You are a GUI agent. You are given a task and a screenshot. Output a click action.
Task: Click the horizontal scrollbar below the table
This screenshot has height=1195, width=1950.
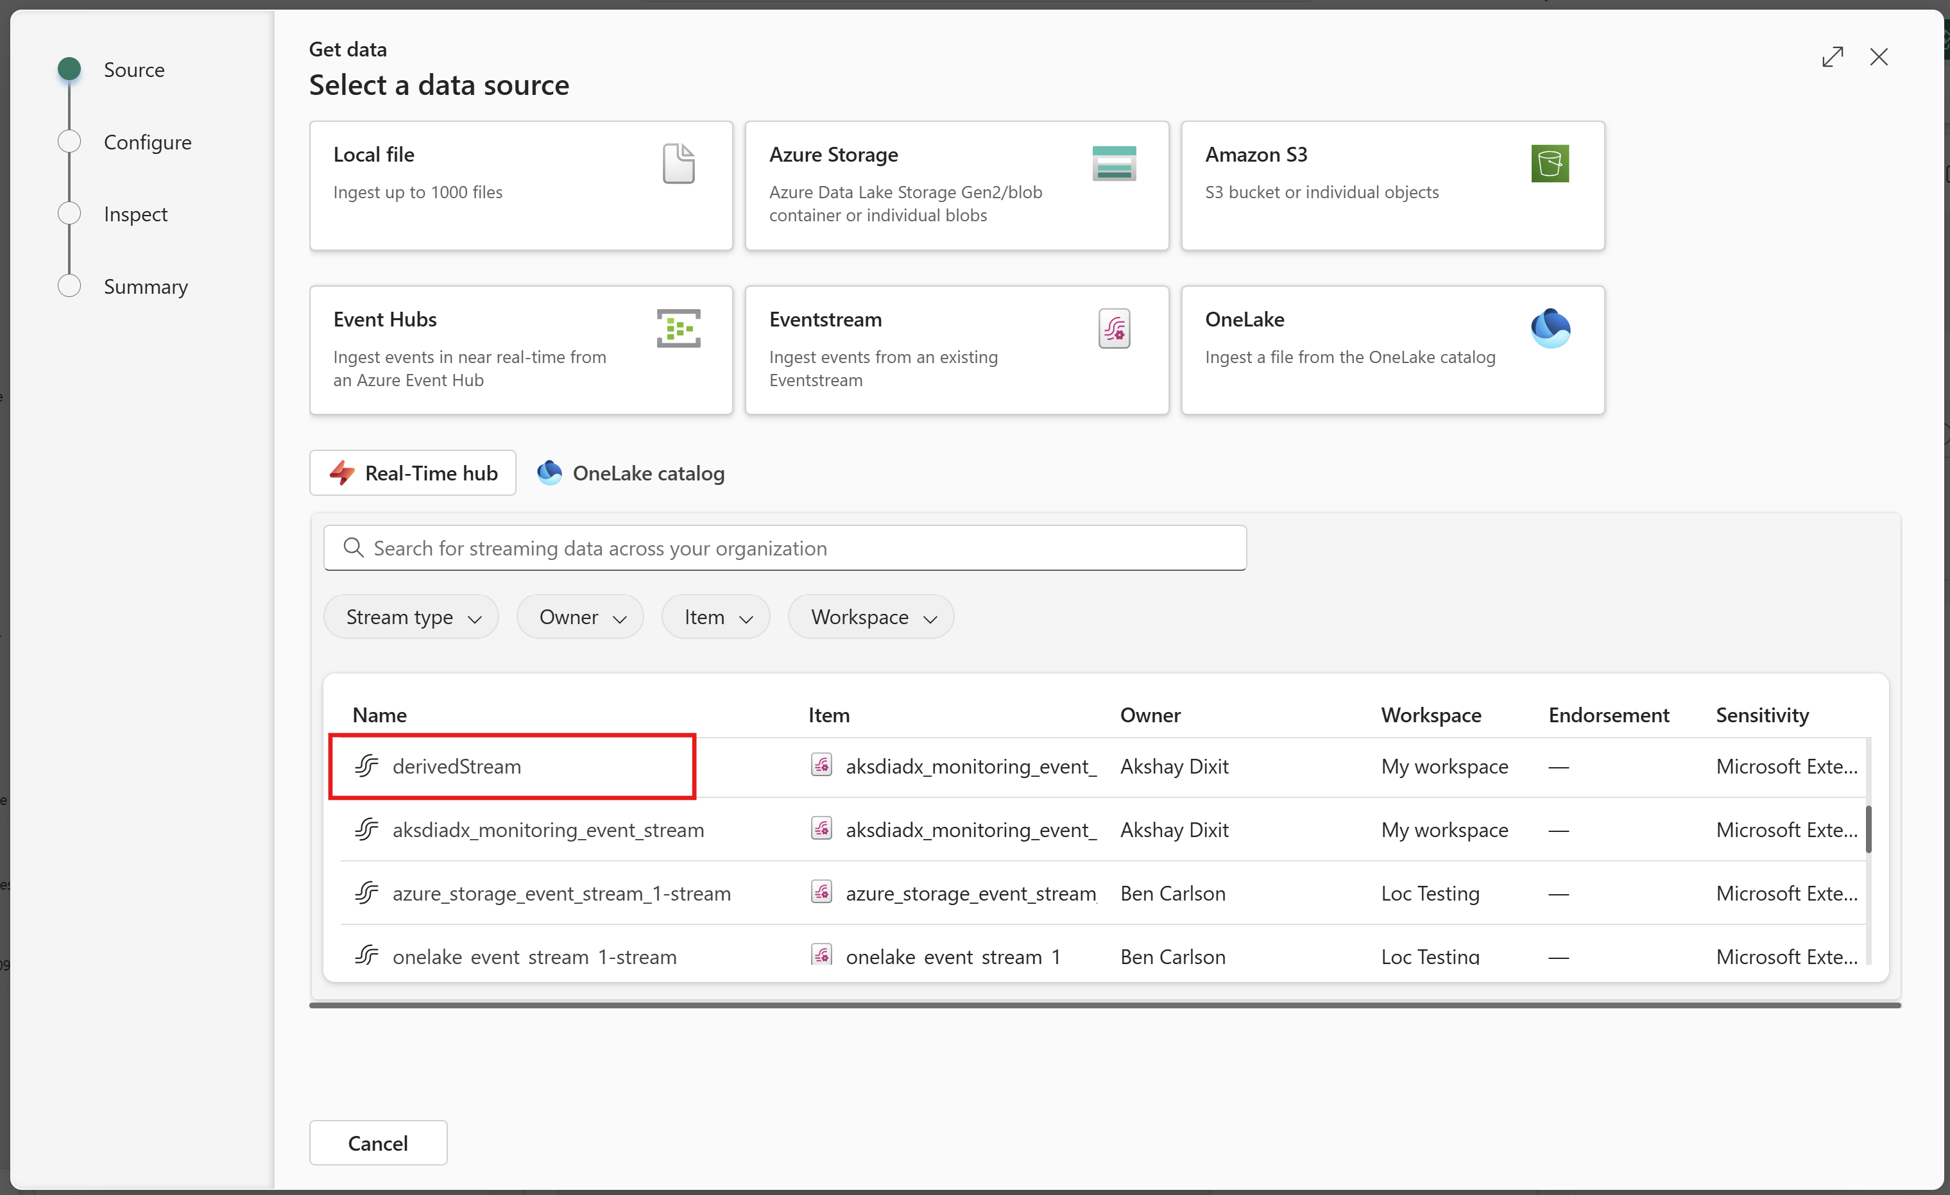(1105, 1005)
